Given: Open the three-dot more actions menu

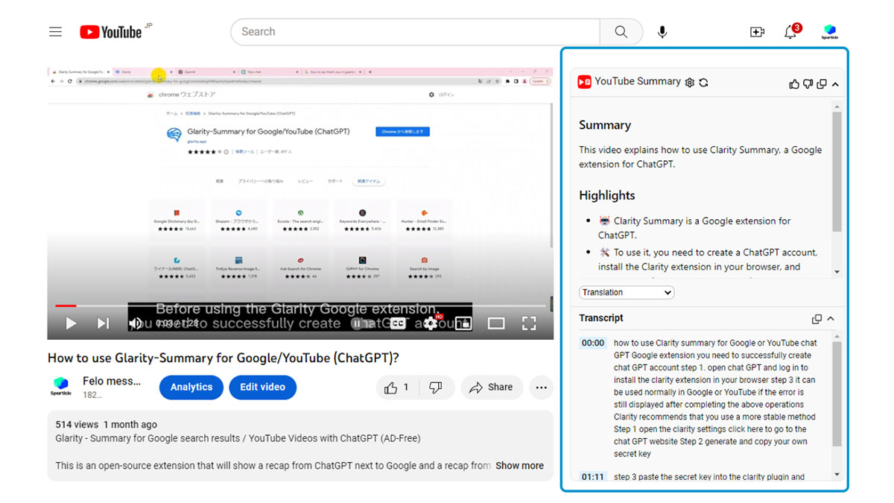Looking at the screenshot, I should [542, 387].
